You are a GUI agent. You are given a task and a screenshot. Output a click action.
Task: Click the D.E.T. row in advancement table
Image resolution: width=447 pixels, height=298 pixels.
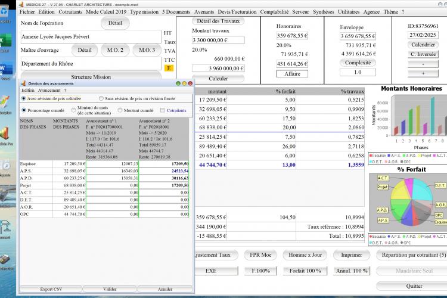tap(104, 200)
